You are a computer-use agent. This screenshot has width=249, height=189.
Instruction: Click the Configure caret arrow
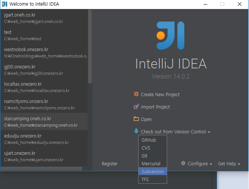point(211,164)
